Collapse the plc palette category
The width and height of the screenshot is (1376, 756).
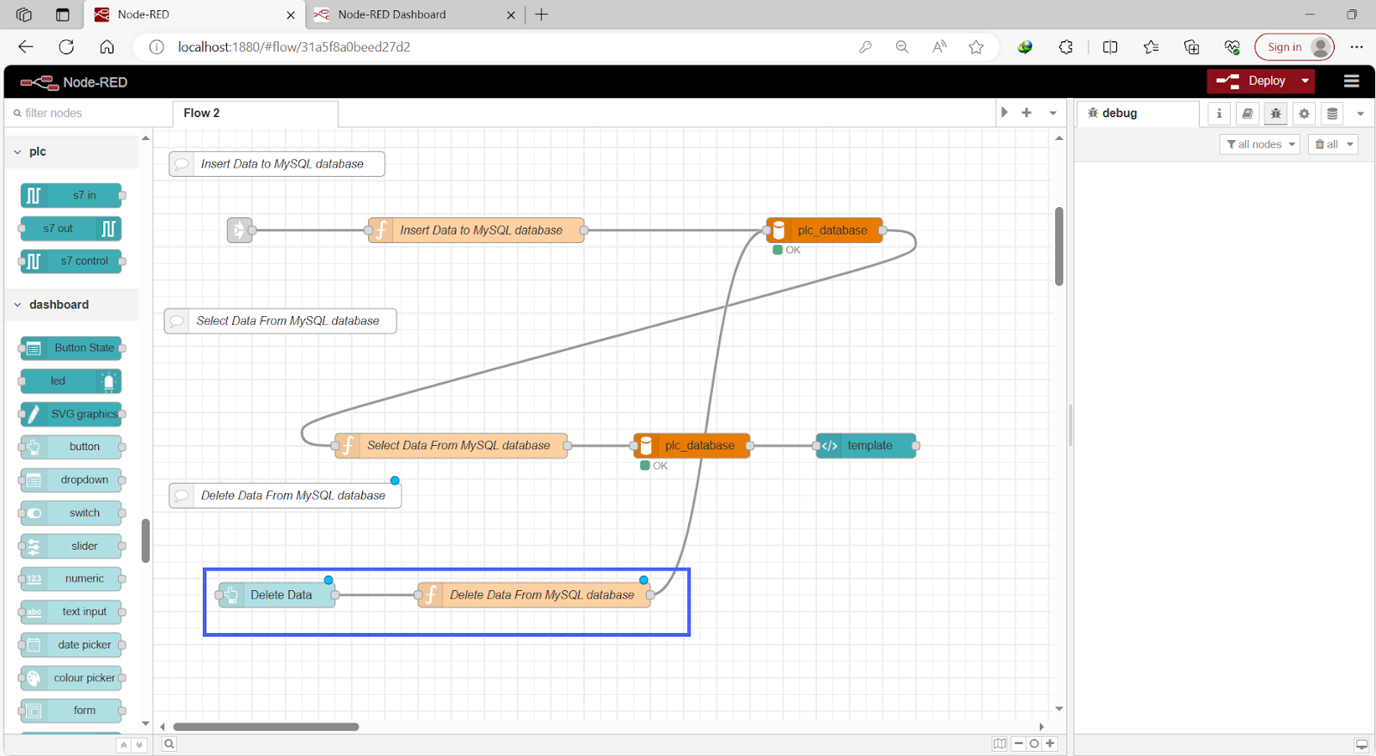pos(73,151)
